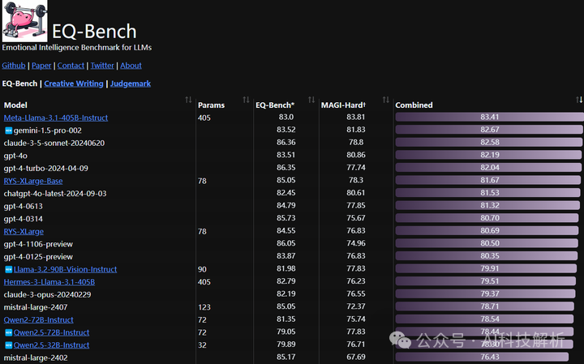Click the 83.41 combined score bar
Image resolution: width=584 pixels, height=364 pixels.
pyautogui.click(x=489, y=118)
